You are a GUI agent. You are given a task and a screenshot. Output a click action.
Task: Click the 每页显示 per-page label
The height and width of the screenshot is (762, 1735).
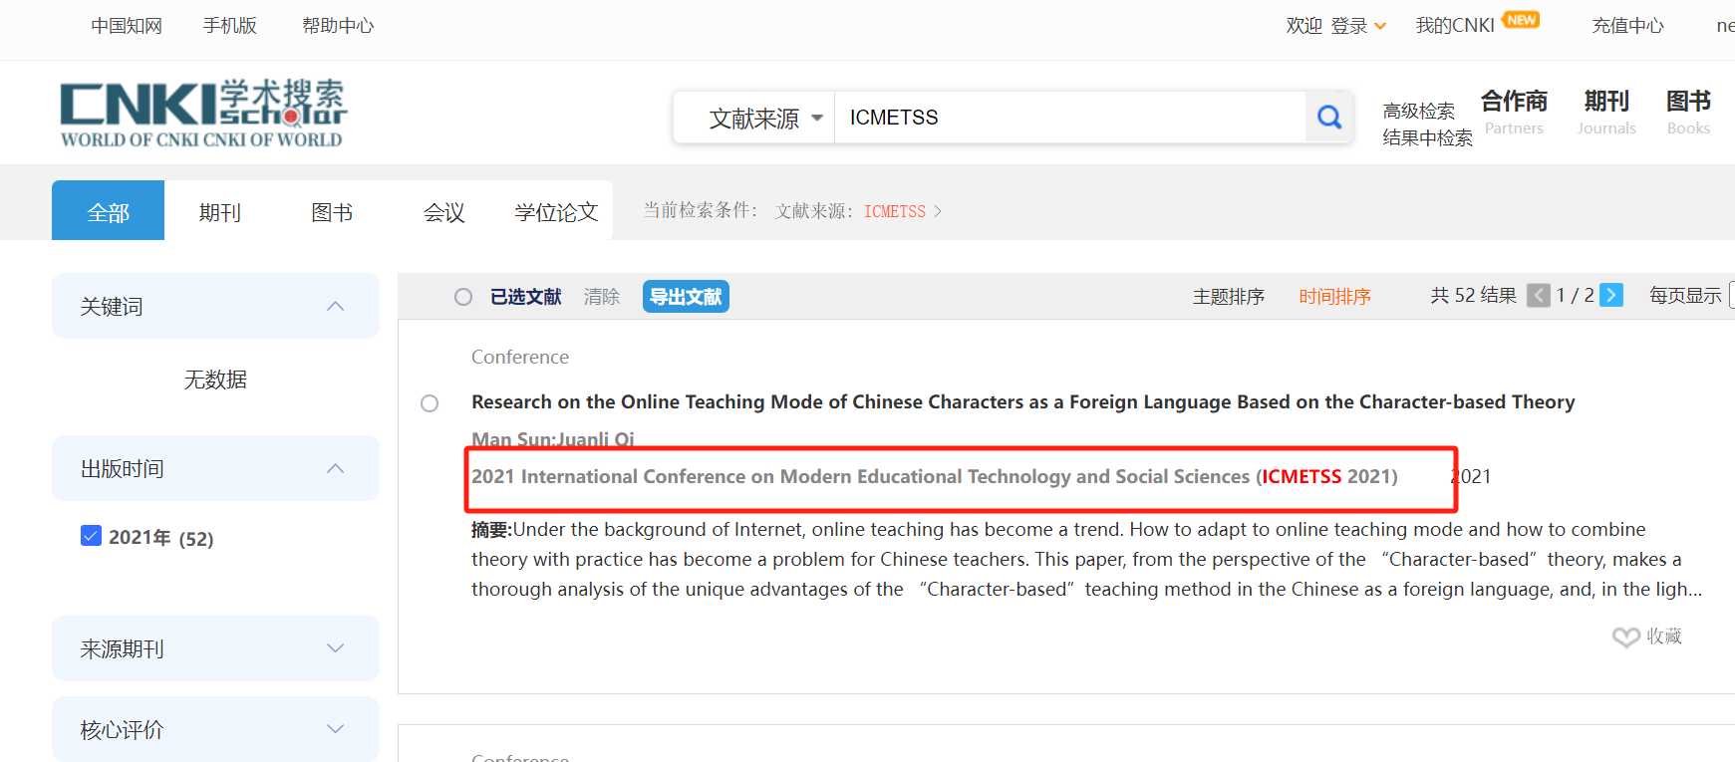tap(1685, 296)
